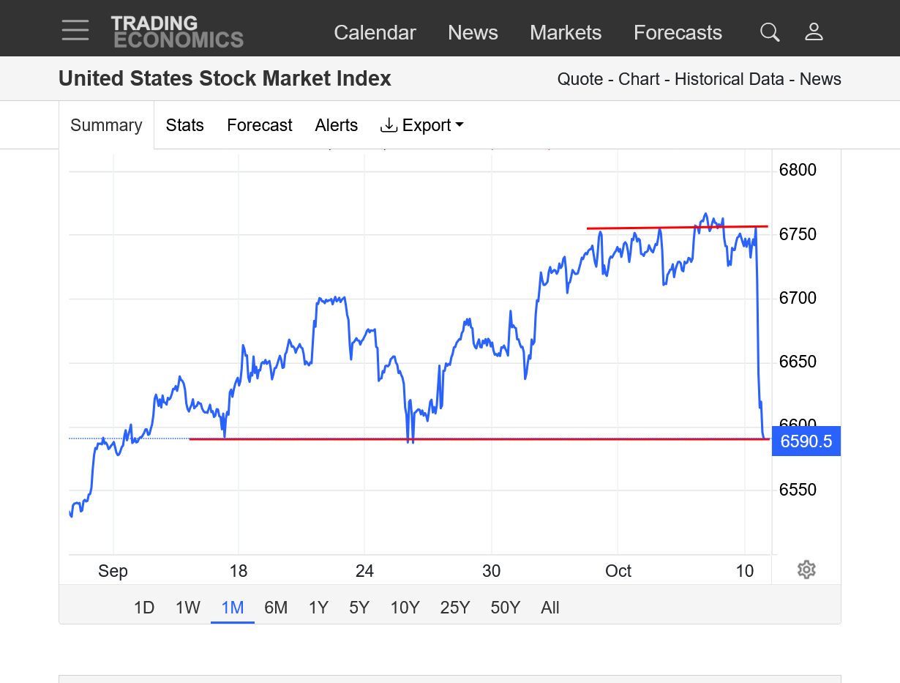The height and width of the screenshot is (683, 900).
Task: Open the Forecast tab
Action: click(x=260, y=125)
